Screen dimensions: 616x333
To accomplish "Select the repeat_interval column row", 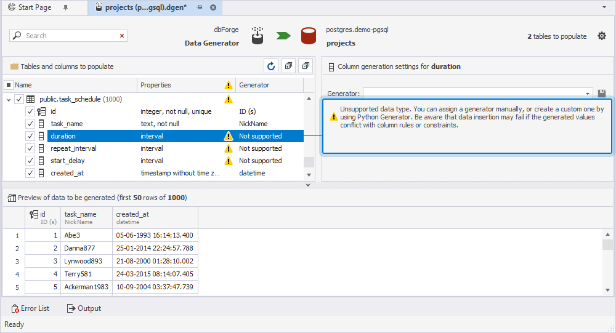I will coord(176,148).
